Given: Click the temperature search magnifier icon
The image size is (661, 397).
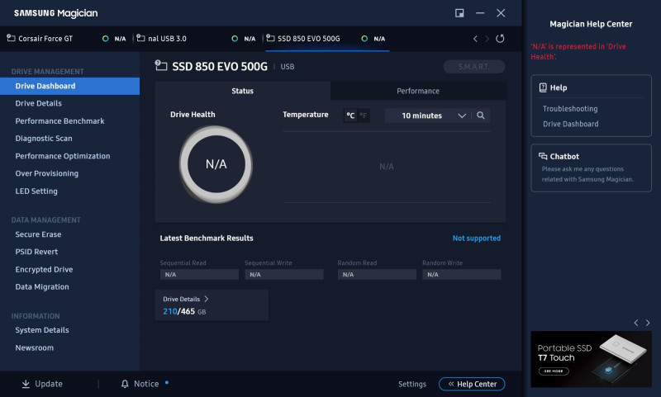Looking at the screenshot, I should coord(481,116).
